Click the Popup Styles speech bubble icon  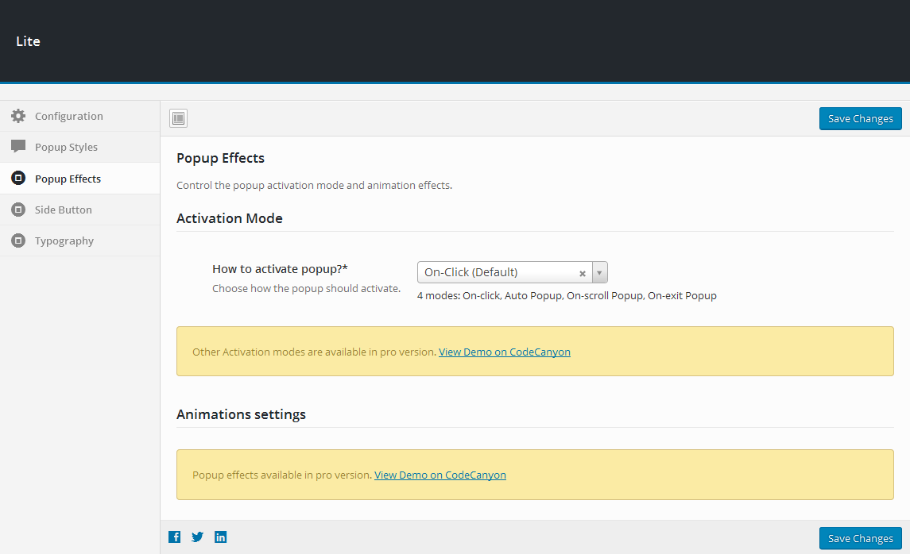coord(18,146)
